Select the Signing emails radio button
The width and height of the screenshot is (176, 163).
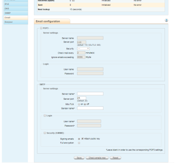coord(79,139)
